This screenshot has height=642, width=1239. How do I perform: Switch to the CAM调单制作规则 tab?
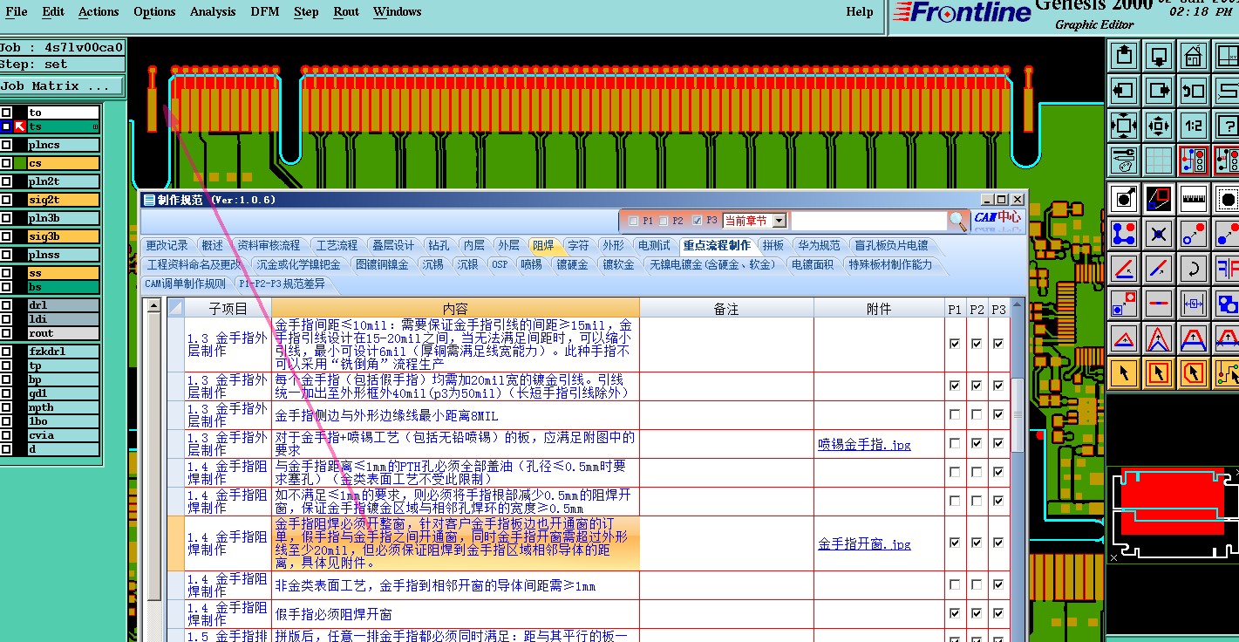coord(185,283)
